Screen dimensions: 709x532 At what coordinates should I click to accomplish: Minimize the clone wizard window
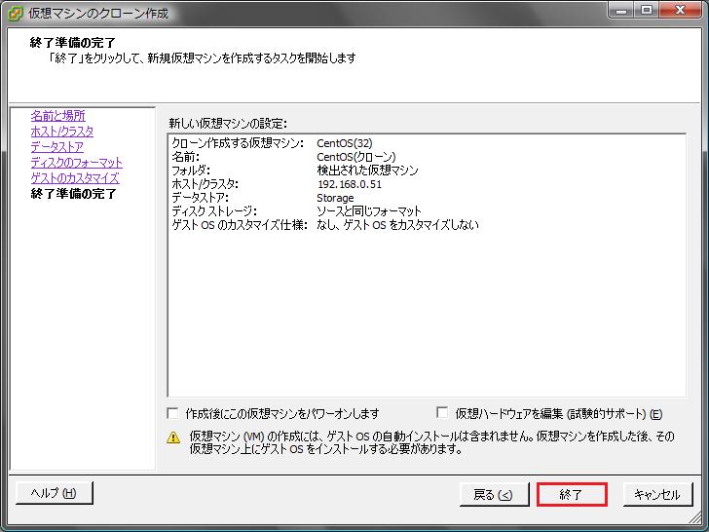[622, 10]
